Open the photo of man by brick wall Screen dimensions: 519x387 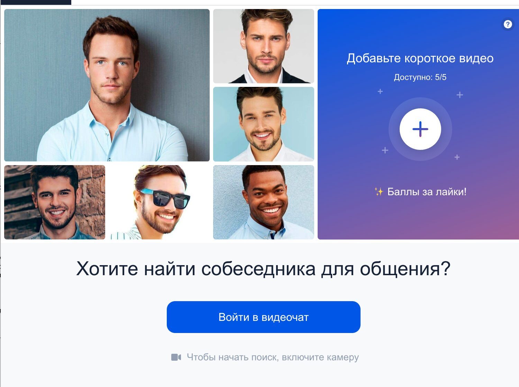coord(55,202)
